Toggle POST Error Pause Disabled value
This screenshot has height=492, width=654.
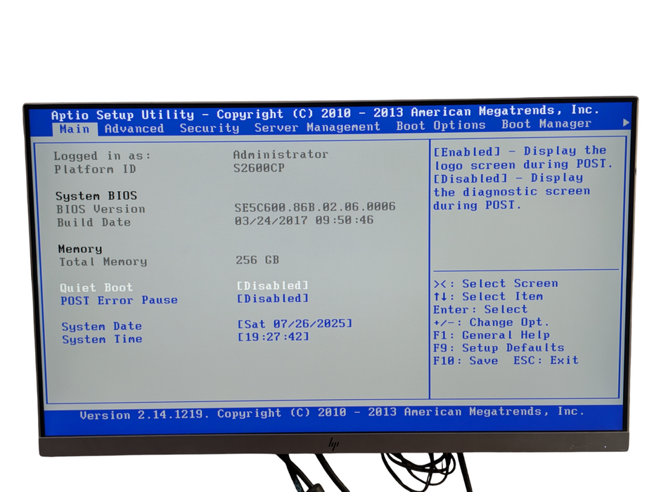[x=272, y=299]
